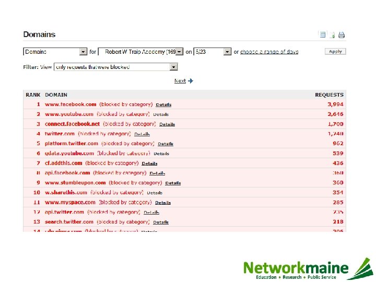The height and width of the screenshot is (282, 376).
Task: Open Details for www.facebook.com
Action: (x=163, y=104)
